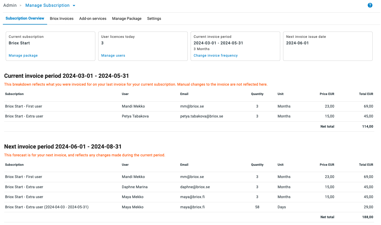Select the Subscription Overview tab
The width and height of the screenshot is (381, 225).
pos(25,18)
